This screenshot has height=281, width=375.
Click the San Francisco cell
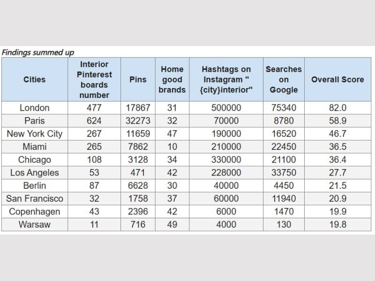pyautogui.click(x=35, y=199)
